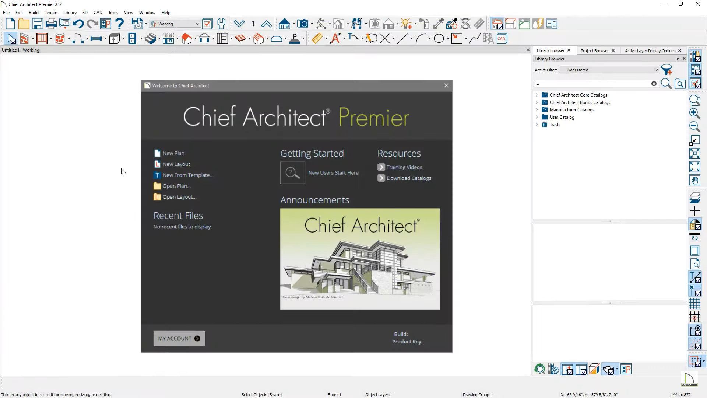Click the Camera view tool icon
The height and width of the screenshot is (398, 707).
pyautogui.click(x=303, y=24)
